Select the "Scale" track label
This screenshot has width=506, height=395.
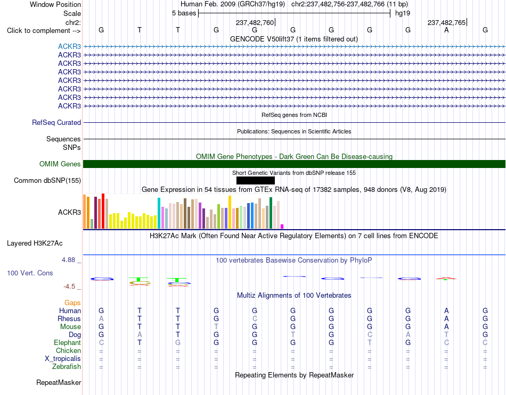(x=72, y=13)
